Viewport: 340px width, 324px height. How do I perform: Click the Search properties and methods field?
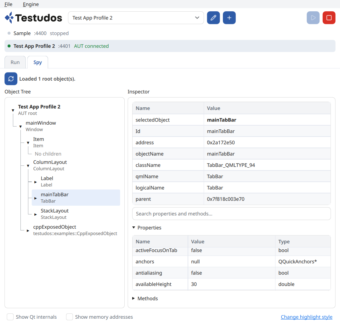[231, 214]
